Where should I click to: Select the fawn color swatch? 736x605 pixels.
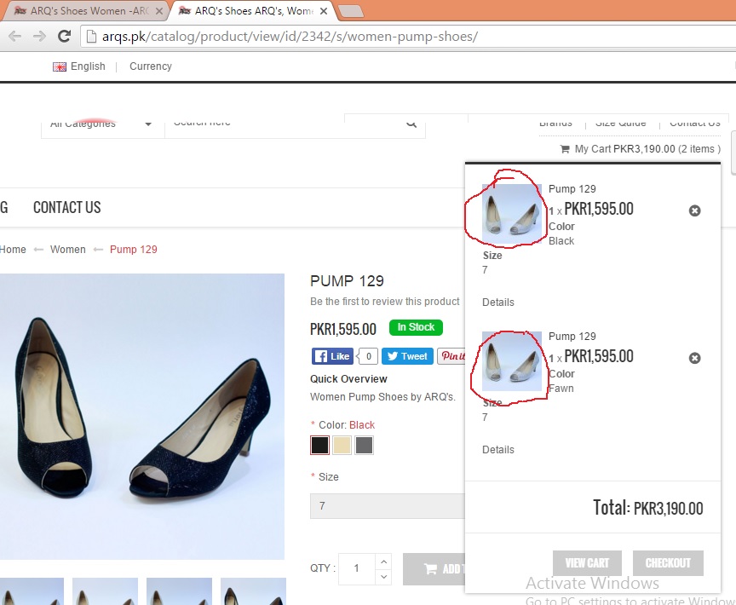(x=342, y=445)
